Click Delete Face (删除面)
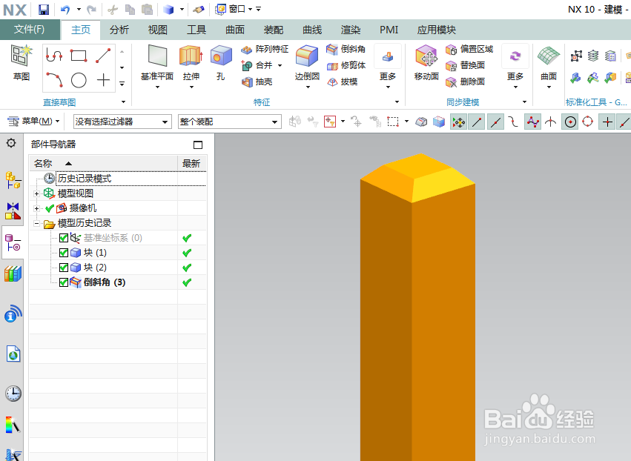The height and width of the screenshot is (461, 631). pos(465,82)
